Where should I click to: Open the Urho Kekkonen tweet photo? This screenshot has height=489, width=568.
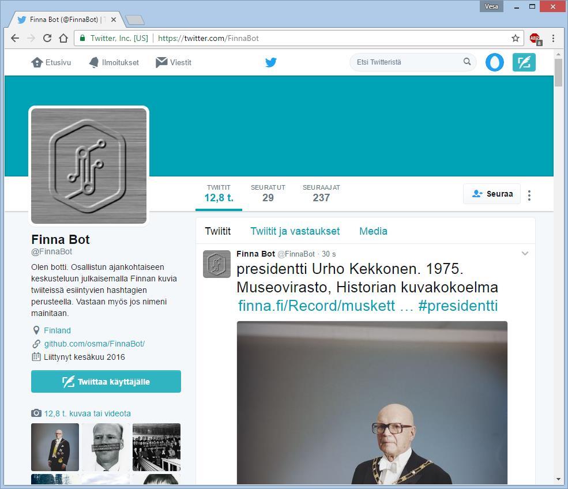coord(372,403)
